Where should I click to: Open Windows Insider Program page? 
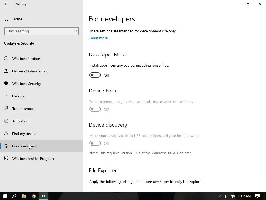click(x=42, y=159)
